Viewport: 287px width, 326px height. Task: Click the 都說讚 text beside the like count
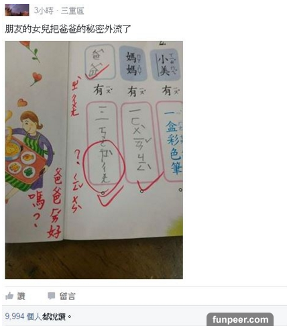pyautogui.click(x=54, y=317)
